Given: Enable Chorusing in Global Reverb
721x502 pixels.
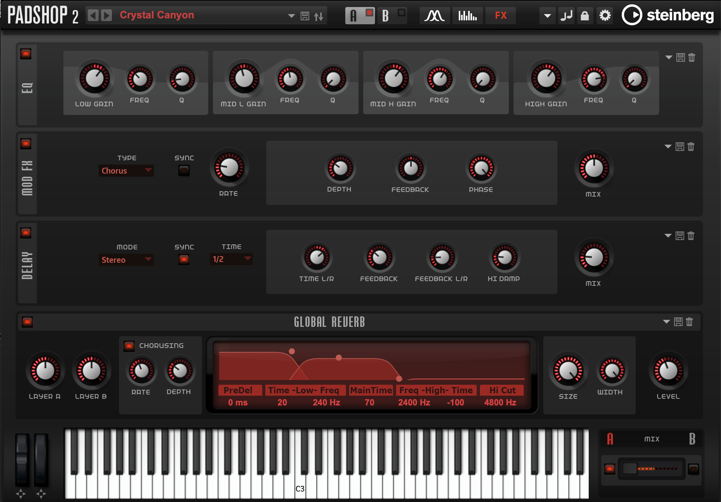Looking at the screenshot, I should tap(129, 346).
